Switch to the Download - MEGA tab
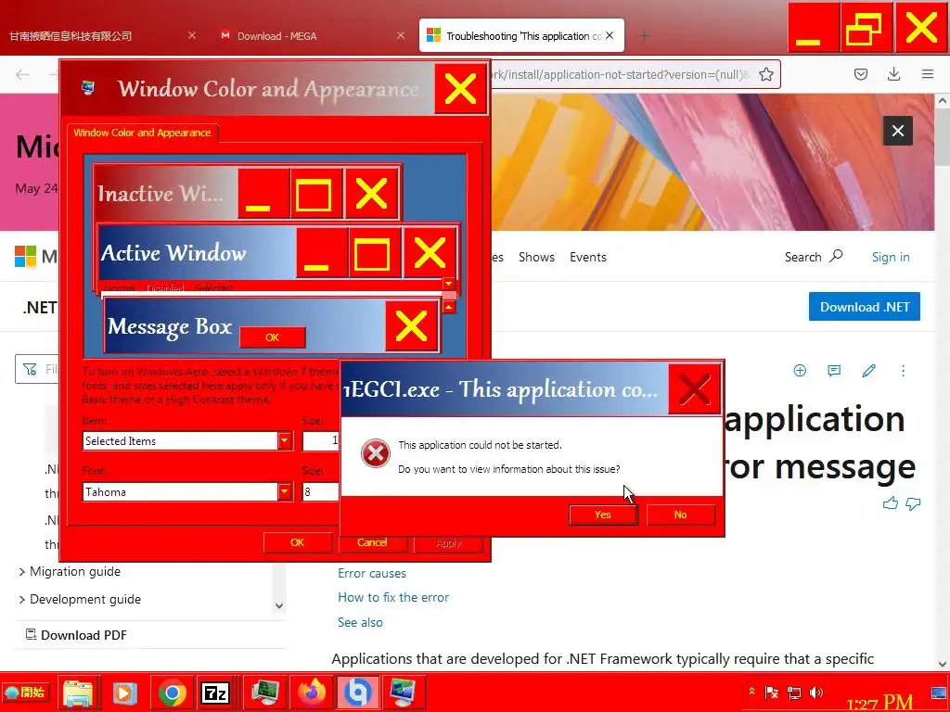950x712 pixels. point(276,36)
